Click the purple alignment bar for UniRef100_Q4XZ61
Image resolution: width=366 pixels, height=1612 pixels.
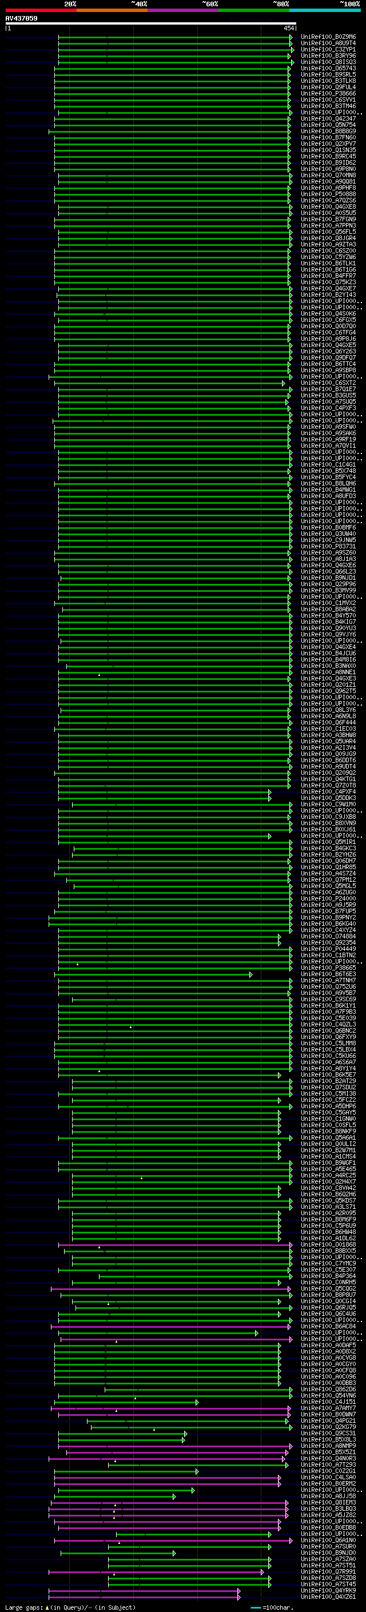(x=145, y=1597)
